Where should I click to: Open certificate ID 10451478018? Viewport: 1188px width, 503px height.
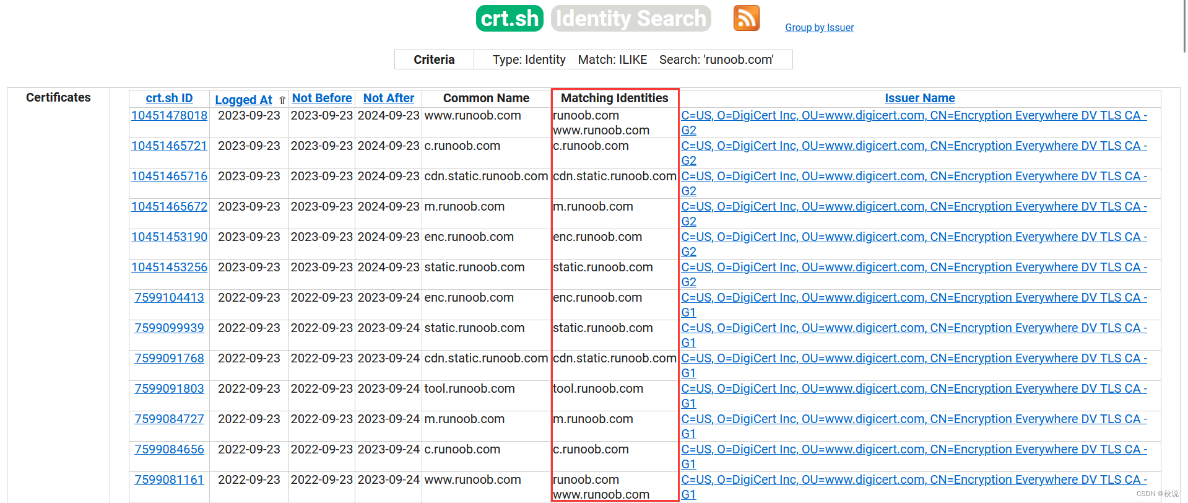[169, 115]
